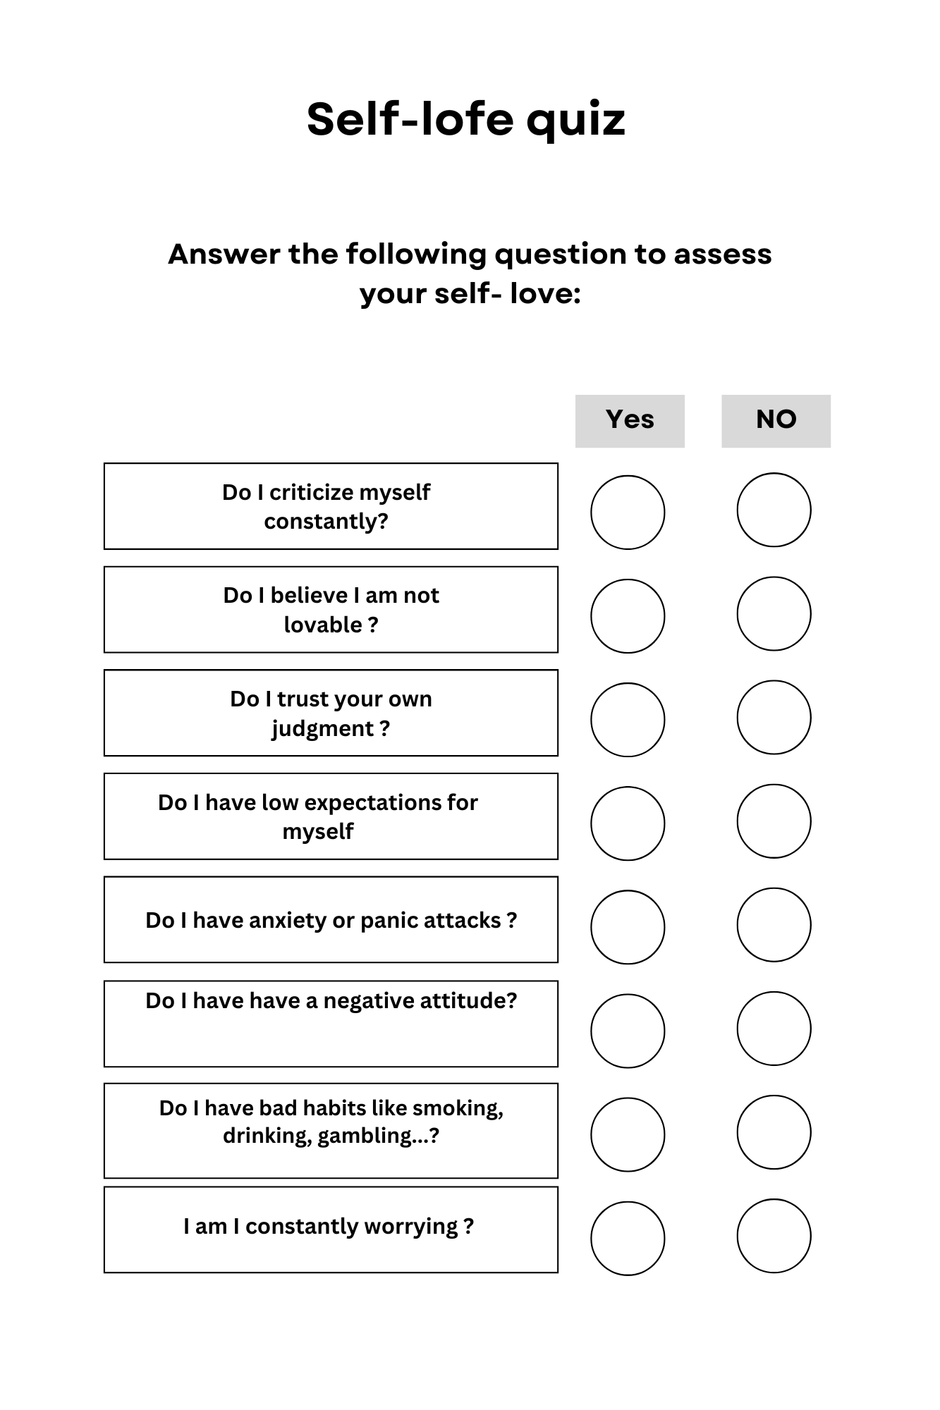Click the "Do I have anxiety or panic attacks" box

pos(331,919)
